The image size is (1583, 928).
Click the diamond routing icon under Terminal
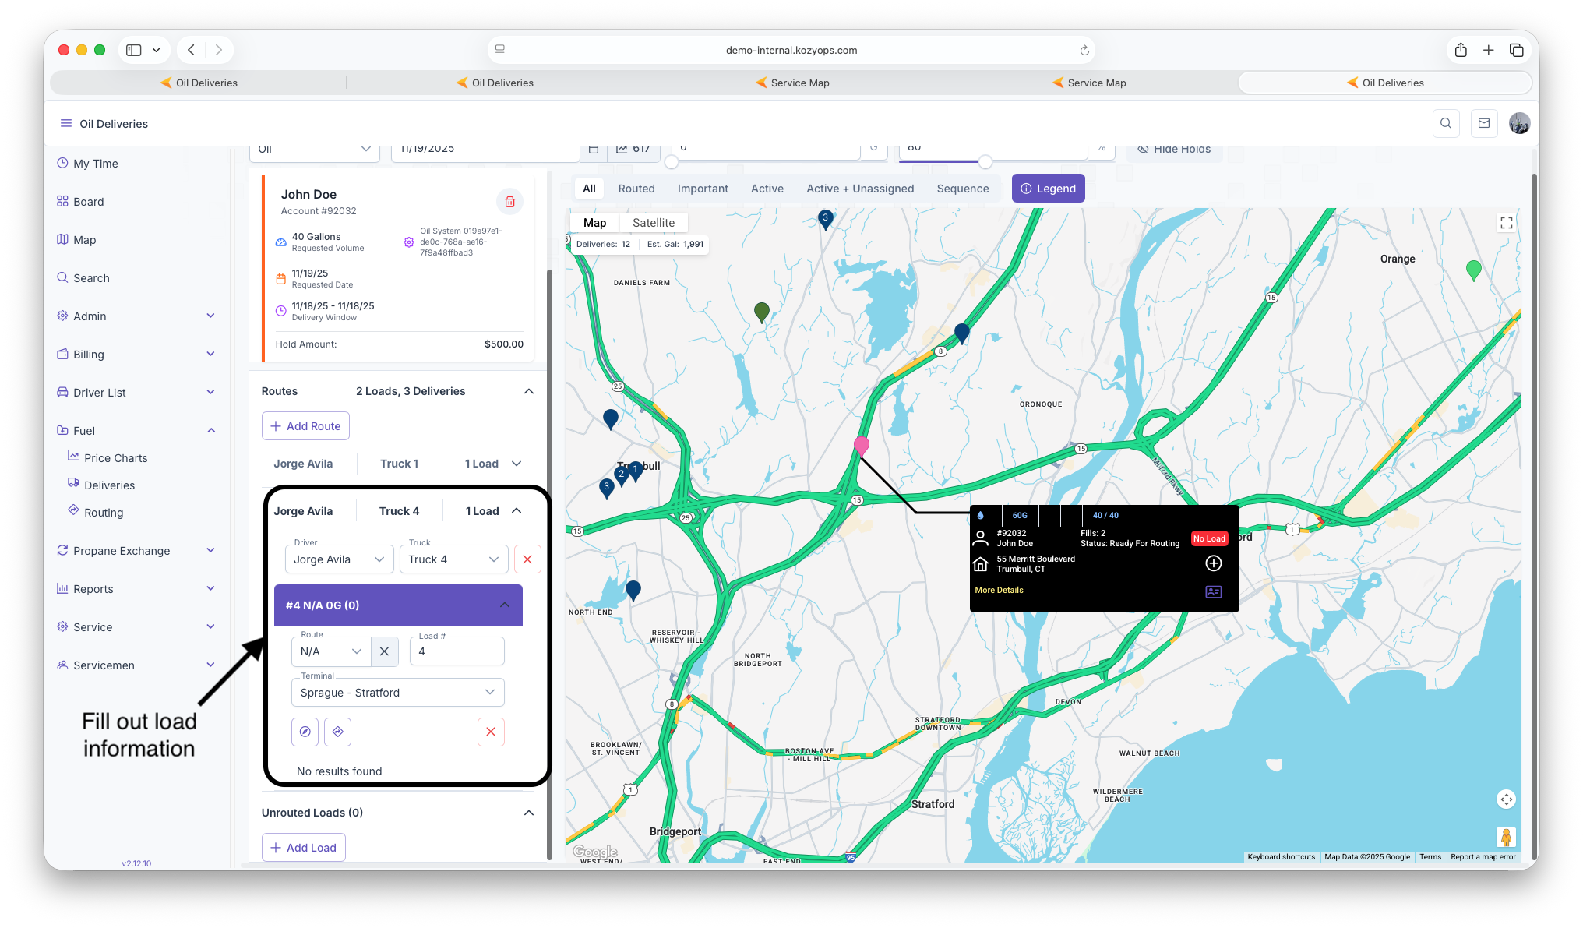tap(337, 732)
